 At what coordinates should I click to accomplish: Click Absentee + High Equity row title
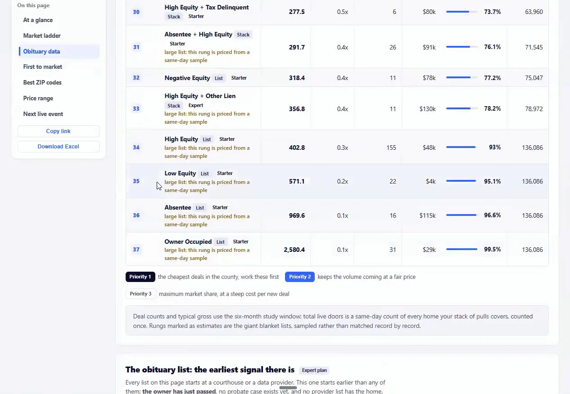[199, 35]
